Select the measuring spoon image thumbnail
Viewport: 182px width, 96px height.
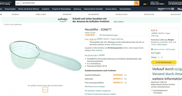point(45,90)
